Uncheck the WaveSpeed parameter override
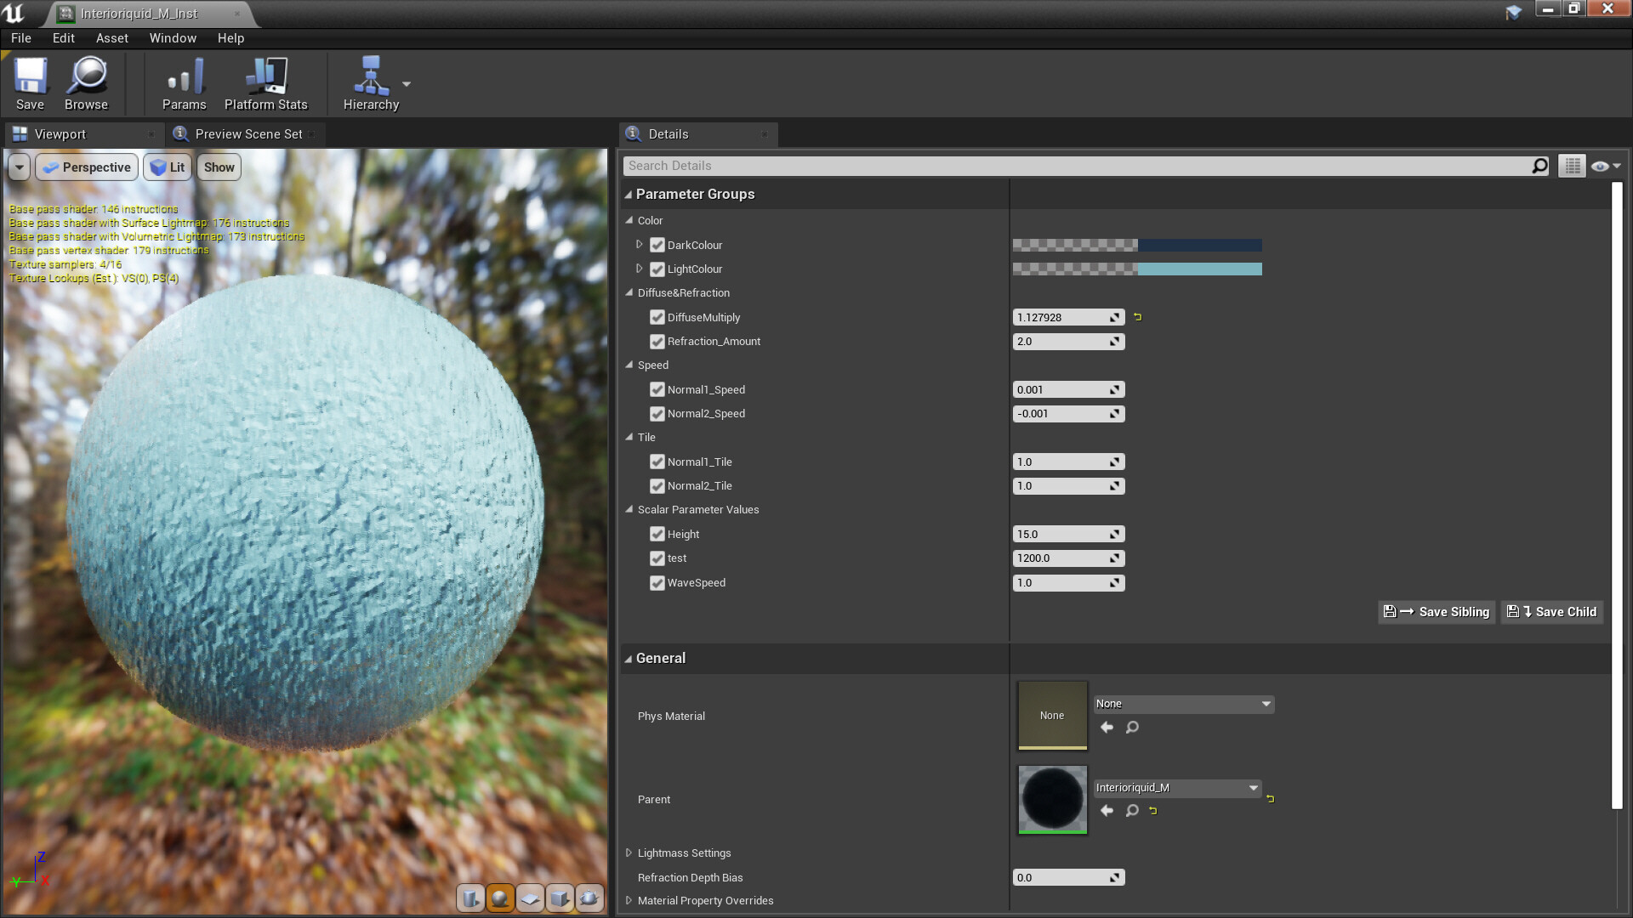Screen dimensions: 1633x918 coord(657,583)
